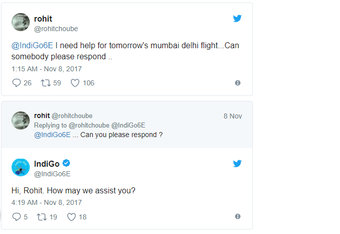
Task: Click the 1:15 AM - Nov 8, 2017 timestamp
Action: (x=46, y=69)
